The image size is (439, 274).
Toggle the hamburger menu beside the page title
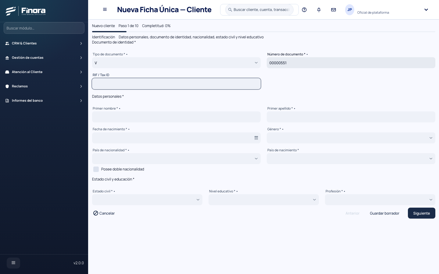pyautogui.click(x=105, y=9)
